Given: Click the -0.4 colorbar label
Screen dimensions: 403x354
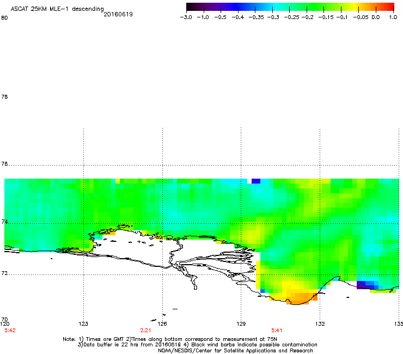Looking at the screenshot, I should click(238, 17).
